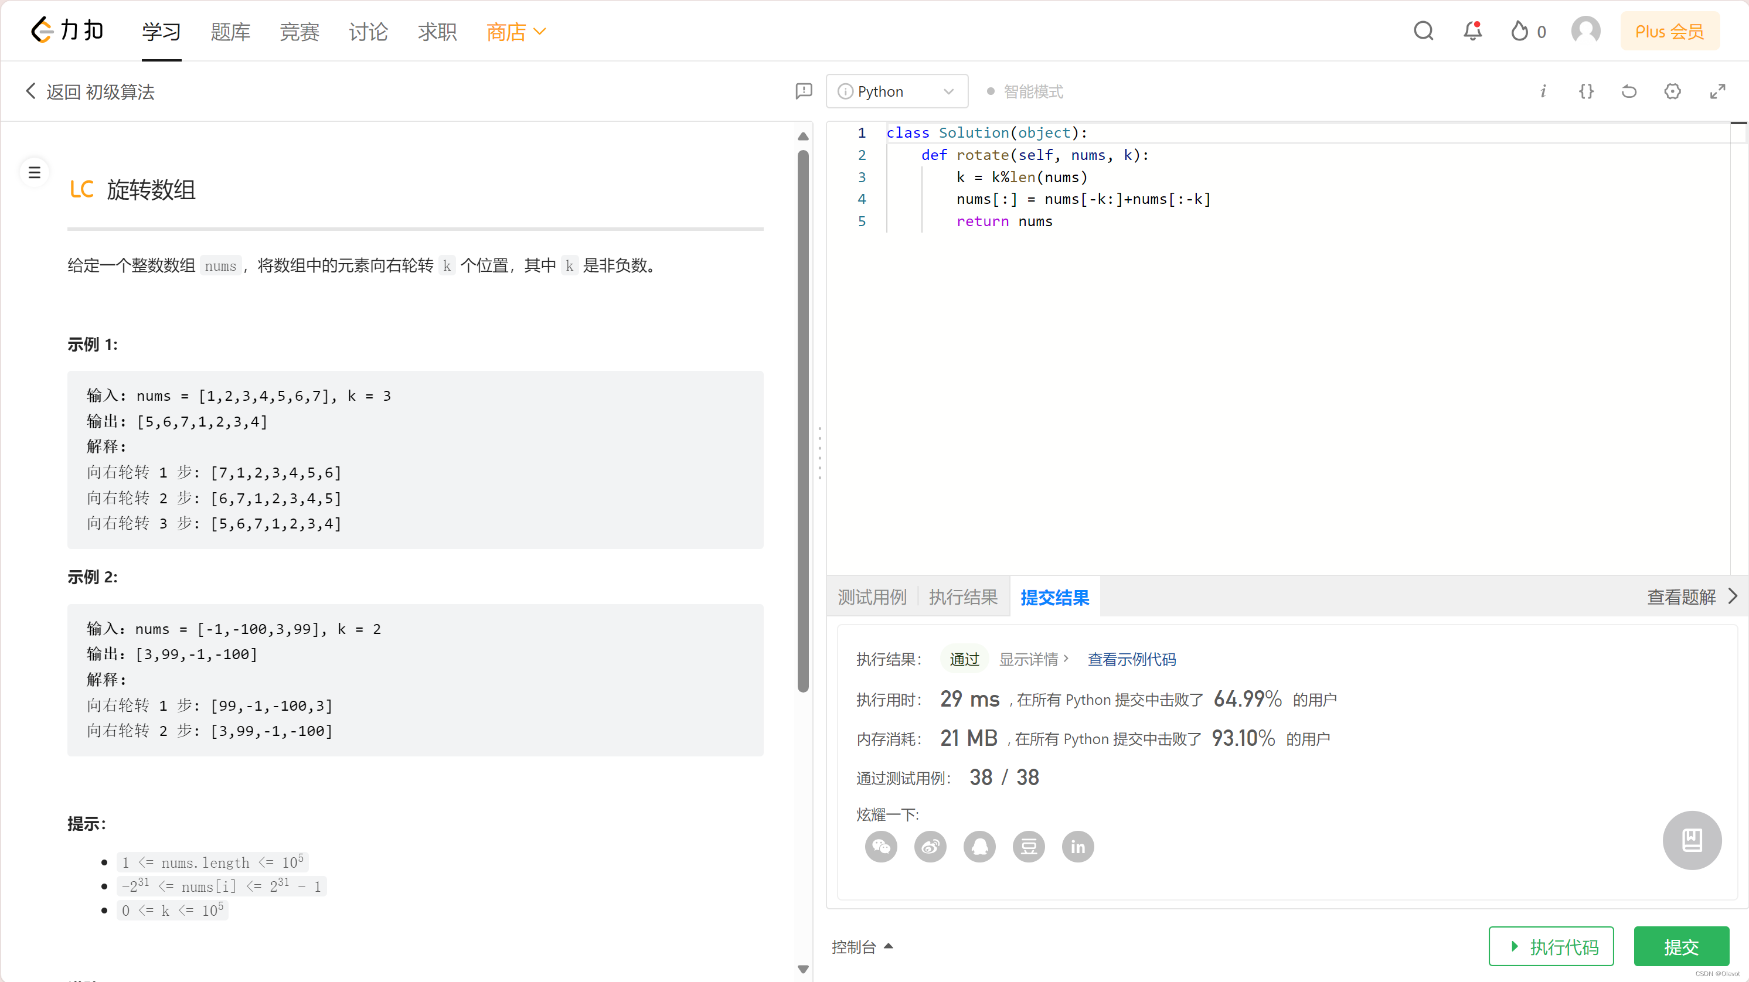
Task: Open the Python language dropdown
Action: (x=896, y=91)
